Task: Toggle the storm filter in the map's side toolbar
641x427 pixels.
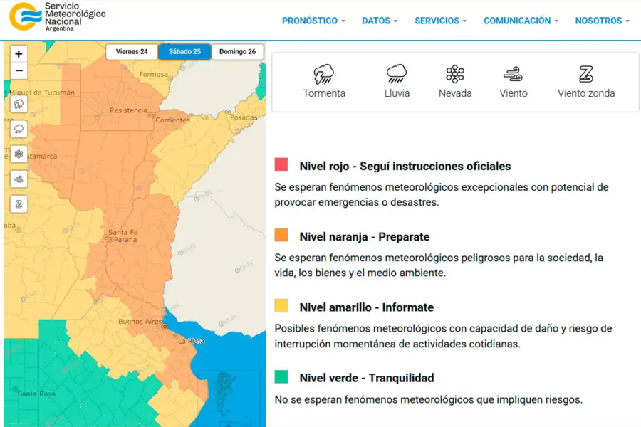Action: click(x=19, y=105)
